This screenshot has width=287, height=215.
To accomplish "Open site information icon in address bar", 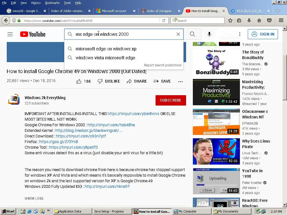I will pyautogui.click(x=14, y=20).
